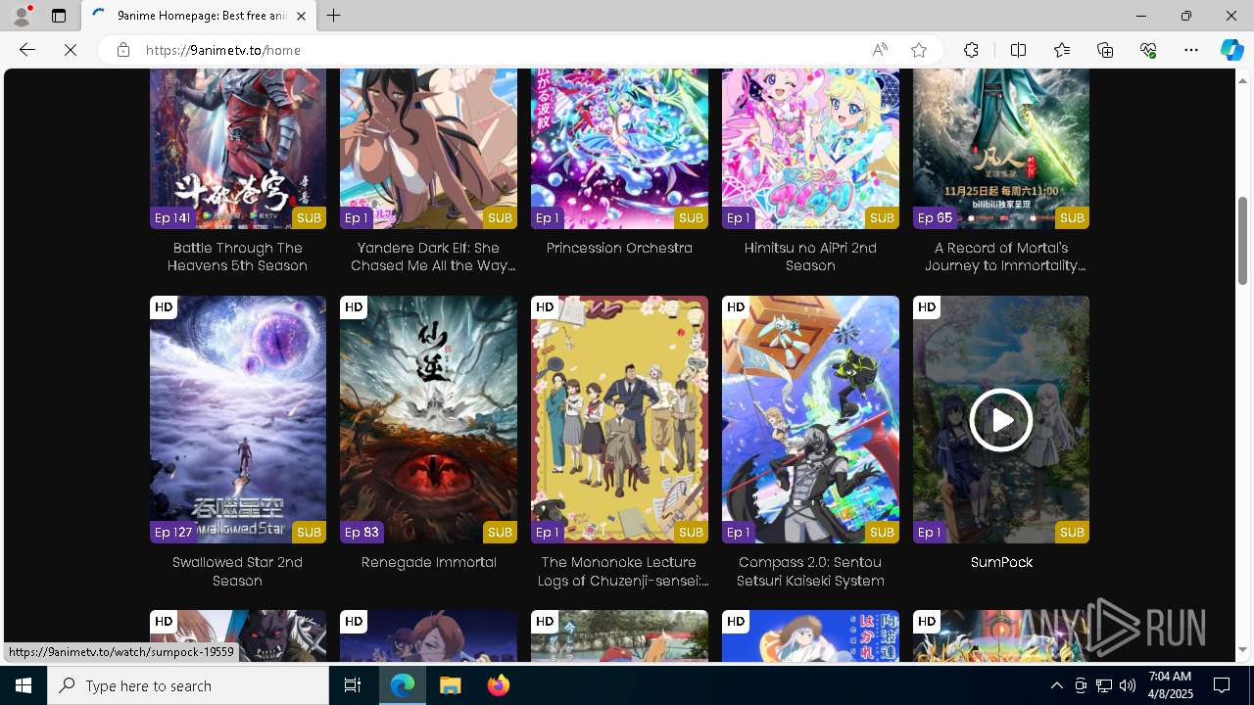Open Settings and more menu
The height and width of the screenshot is (705, 1254).
coord(1191,50)
